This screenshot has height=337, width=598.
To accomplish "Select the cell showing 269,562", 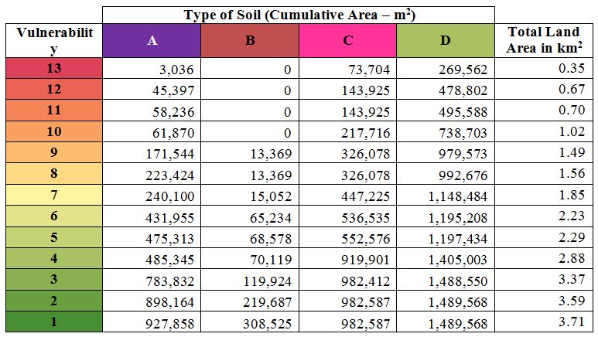I will tap(446, 70).
